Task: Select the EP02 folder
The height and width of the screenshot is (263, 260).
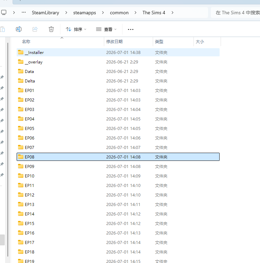Action: (118, 100)
